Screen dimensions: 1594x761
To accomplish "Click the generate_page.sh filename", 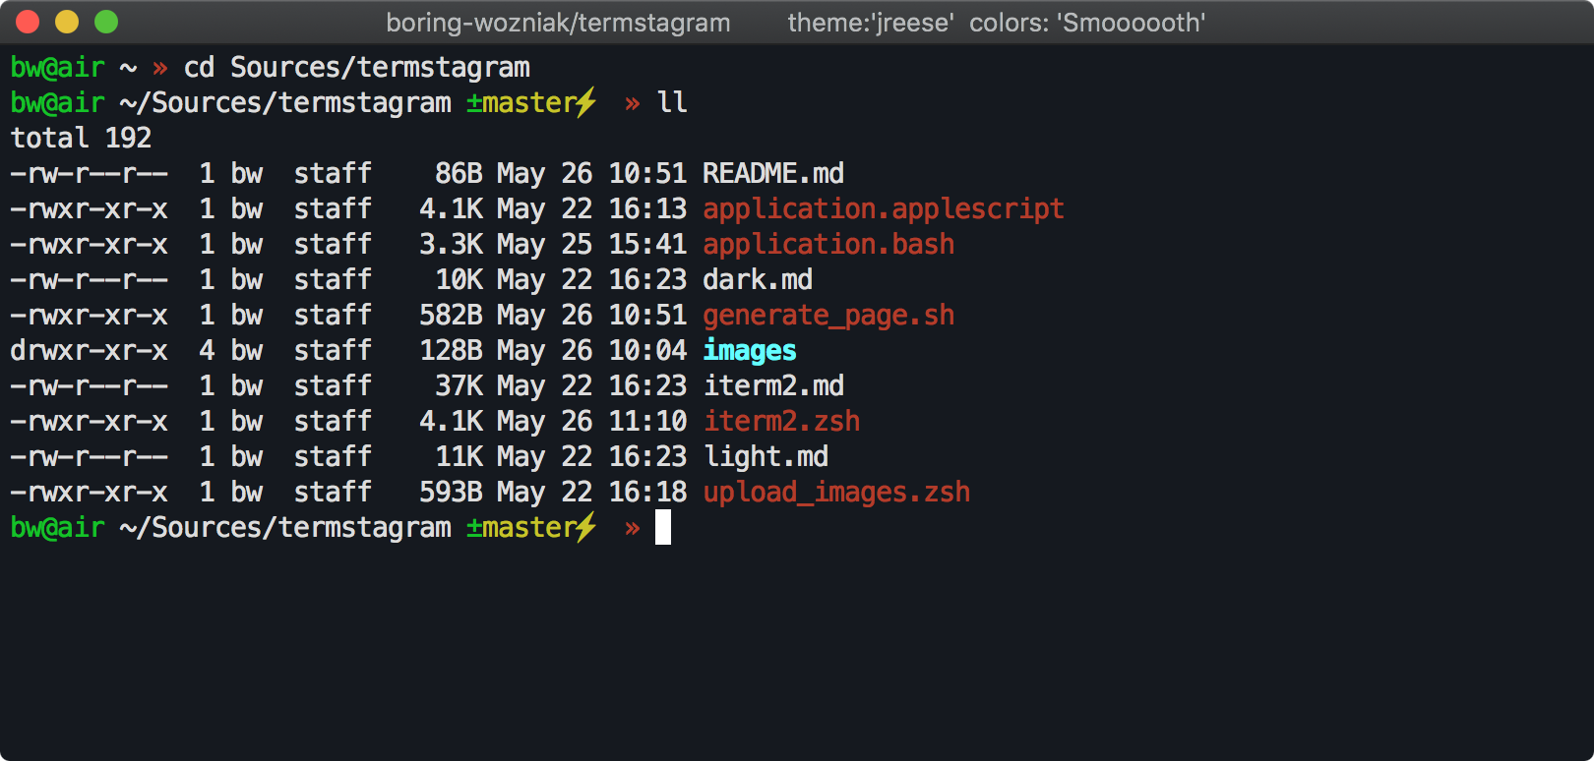I will tap(828, 315).
